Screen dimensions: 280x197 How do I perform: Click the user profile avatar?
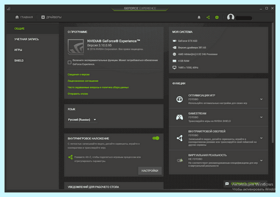point(231,17)
